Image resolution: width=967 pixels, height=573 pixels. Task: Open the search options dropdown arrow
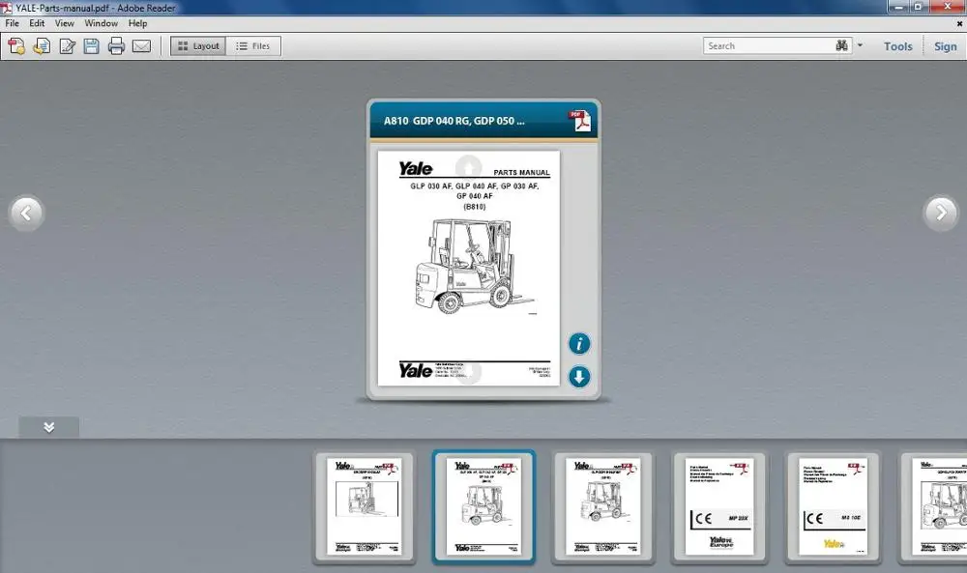(x=860, y=45)
